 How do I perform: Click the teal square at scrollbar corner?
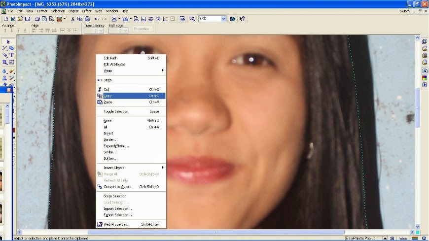click(x=418, y=232)
